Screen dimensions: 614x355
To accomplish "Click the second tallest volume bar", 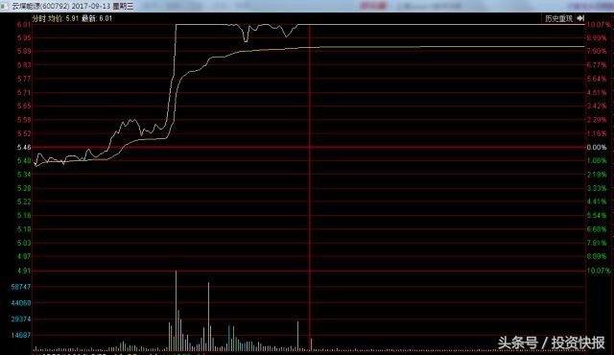I will (208, 316).
